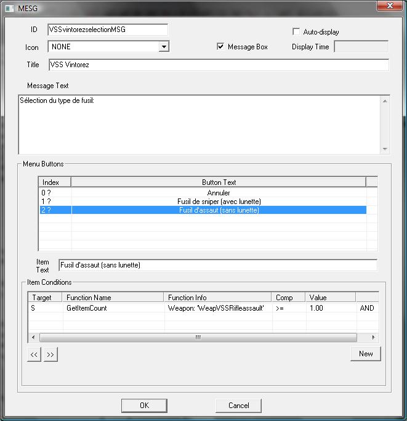Screen dimensions: 407x421
Task: Click the >> move condition button
Action: pyautogui.click(x=50, y=354)
